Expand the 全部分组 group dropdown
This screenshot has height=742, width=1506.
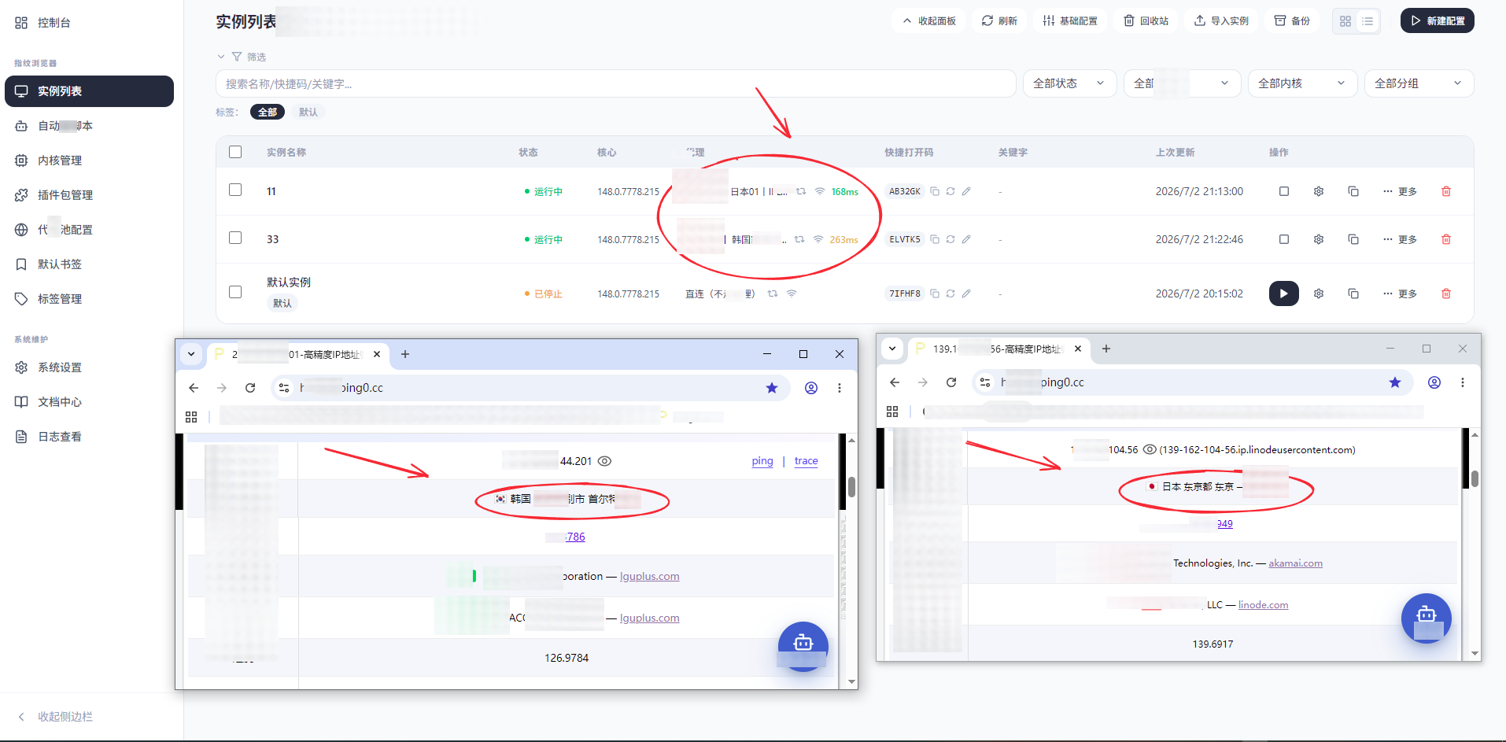click(1419, 83)
